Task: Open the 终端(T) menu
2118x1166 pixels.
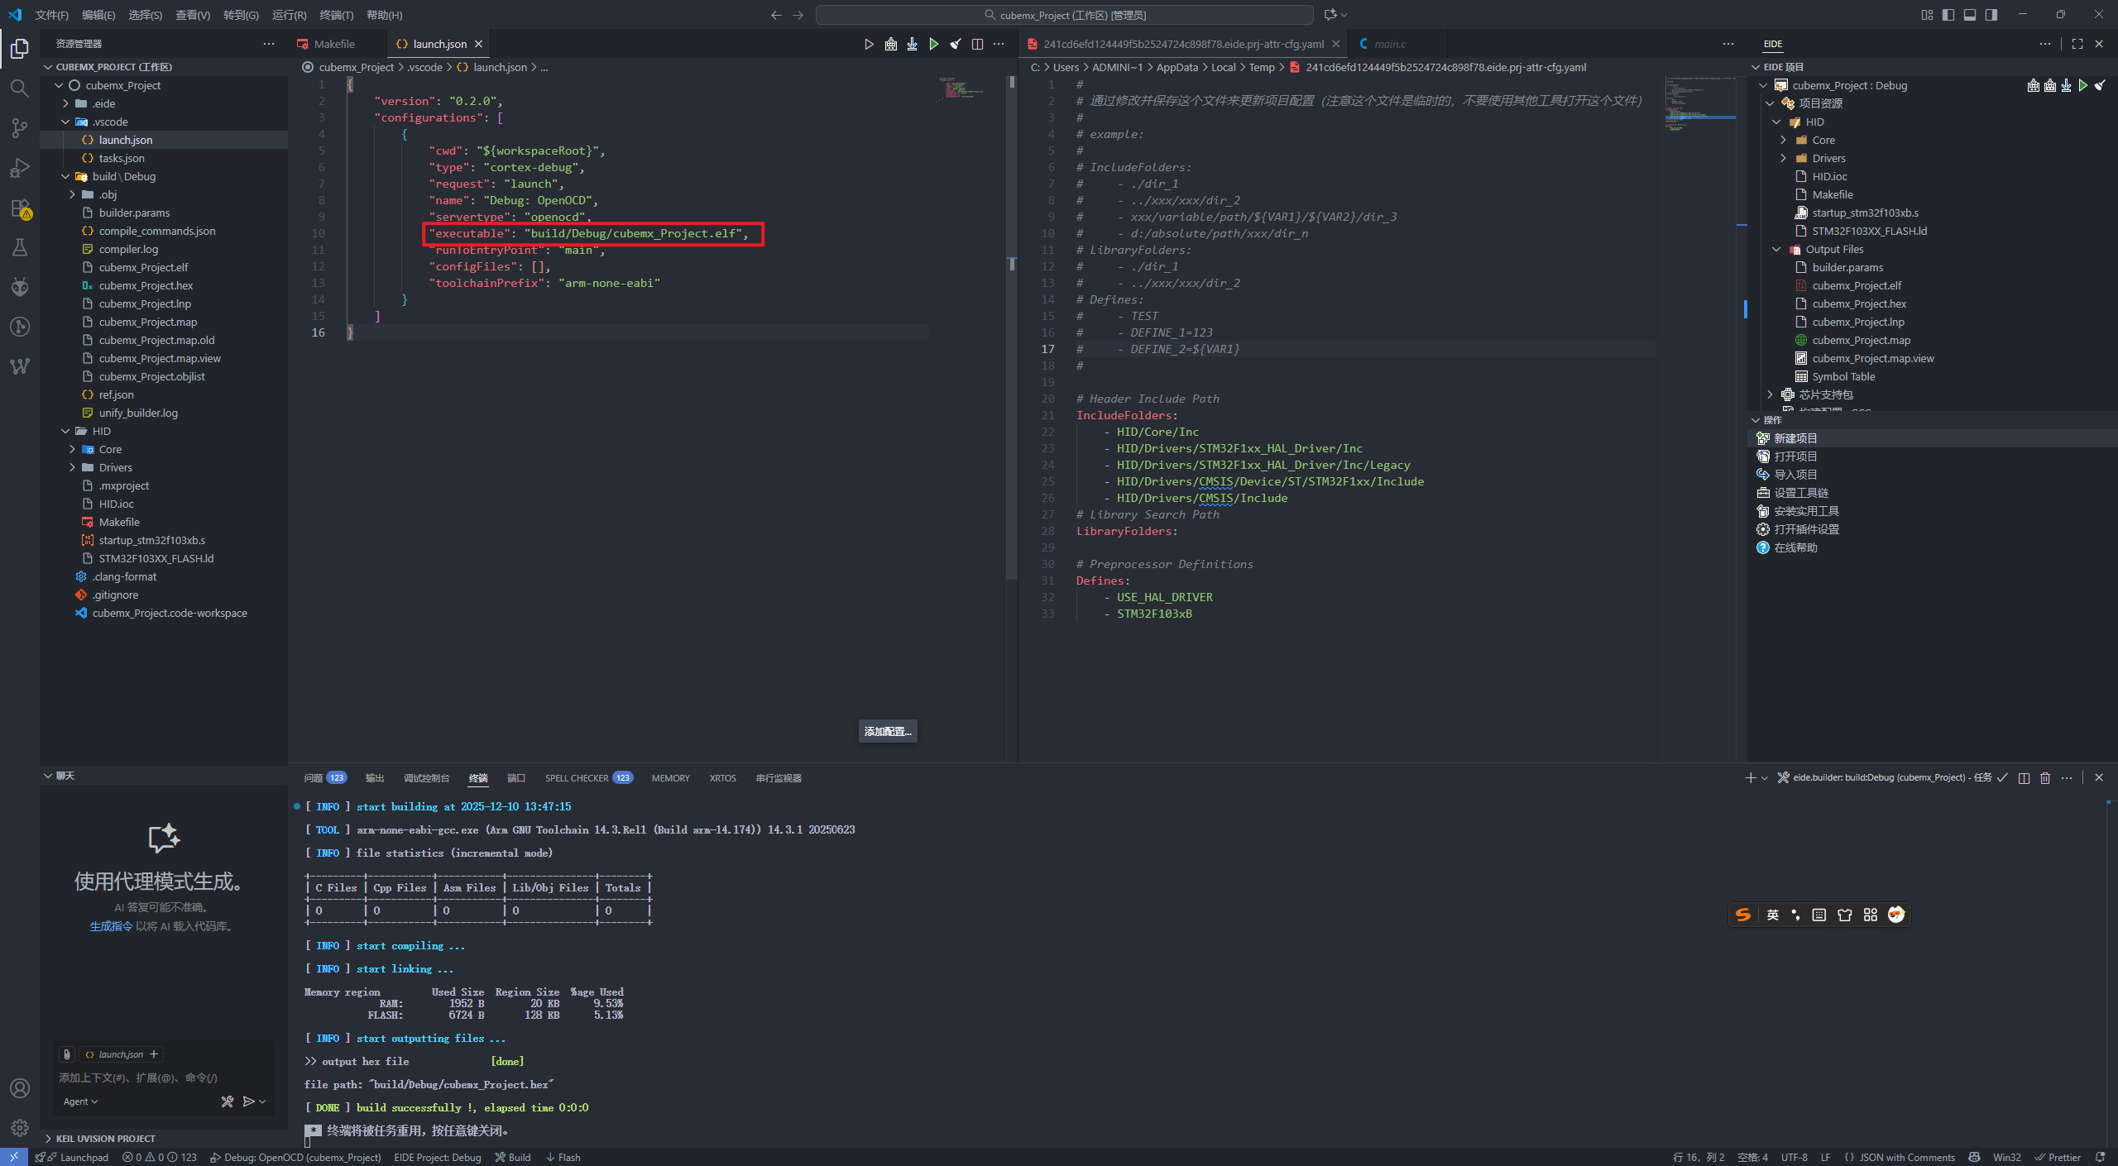Action: click(336, 15)
